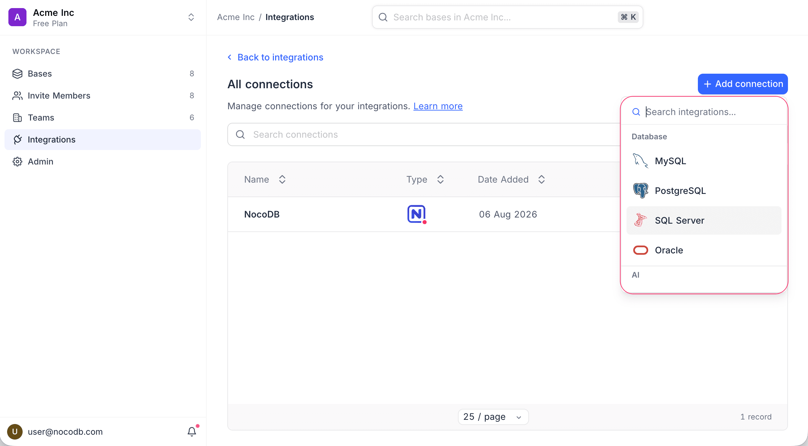Screen dimensions: 808x446
Task: Sort by the Date Added column header
Action: [512, 179]
